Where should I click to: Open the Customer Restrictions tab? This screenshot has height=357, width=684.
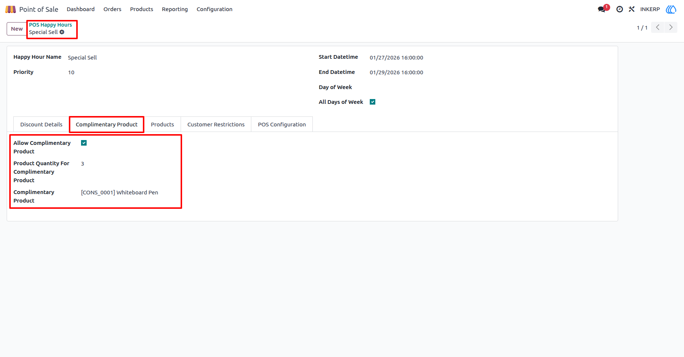(216, 125)
